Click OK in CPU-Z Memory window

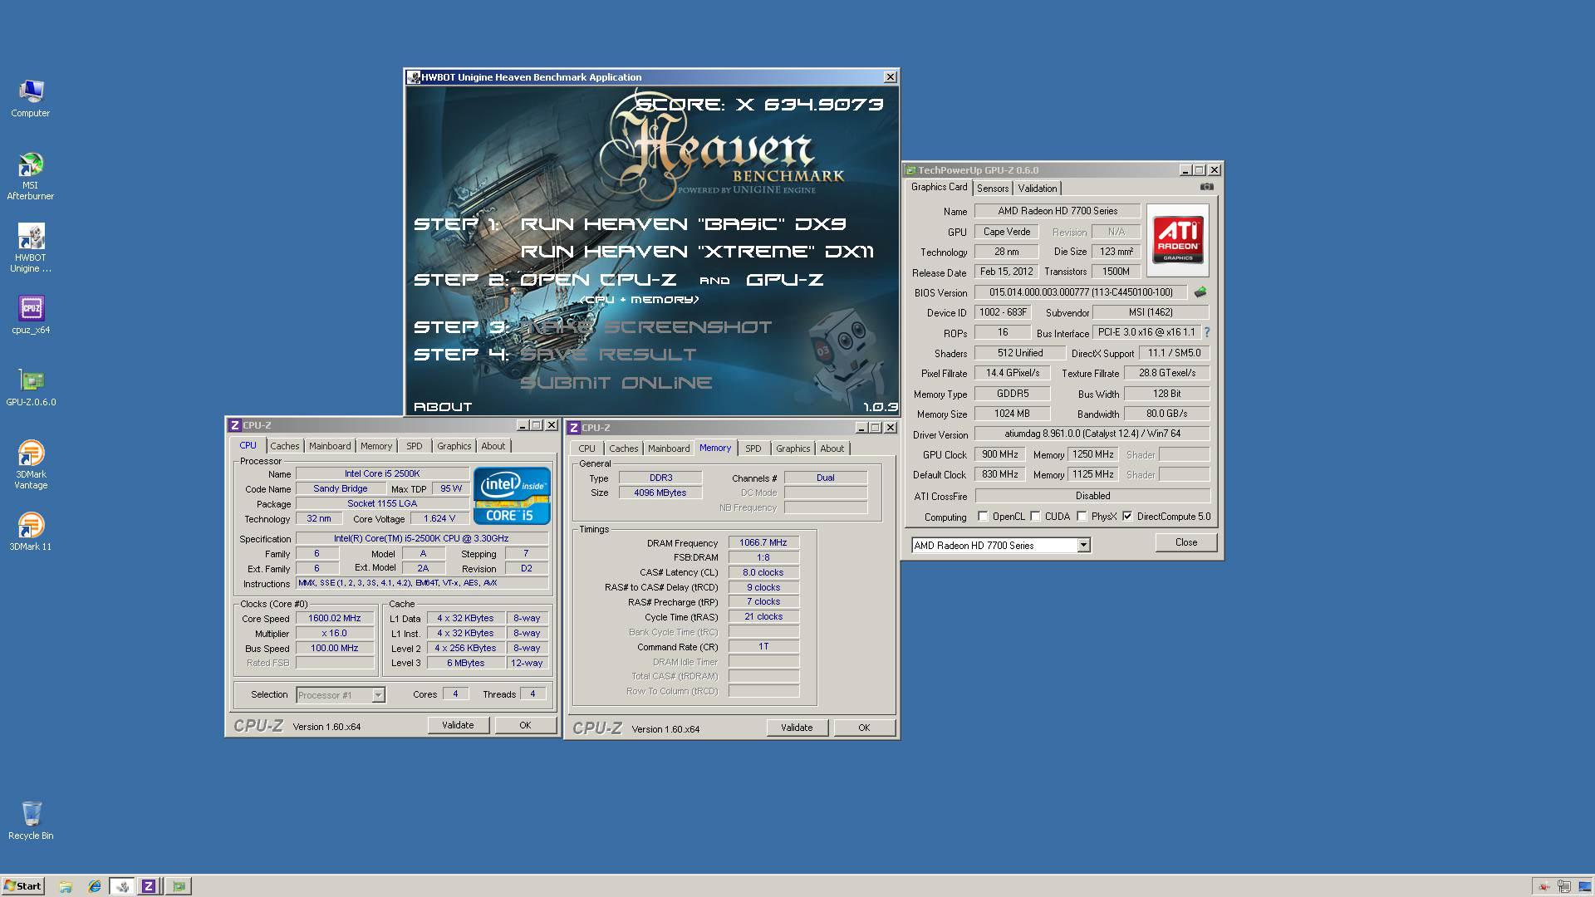click(864, 728)
